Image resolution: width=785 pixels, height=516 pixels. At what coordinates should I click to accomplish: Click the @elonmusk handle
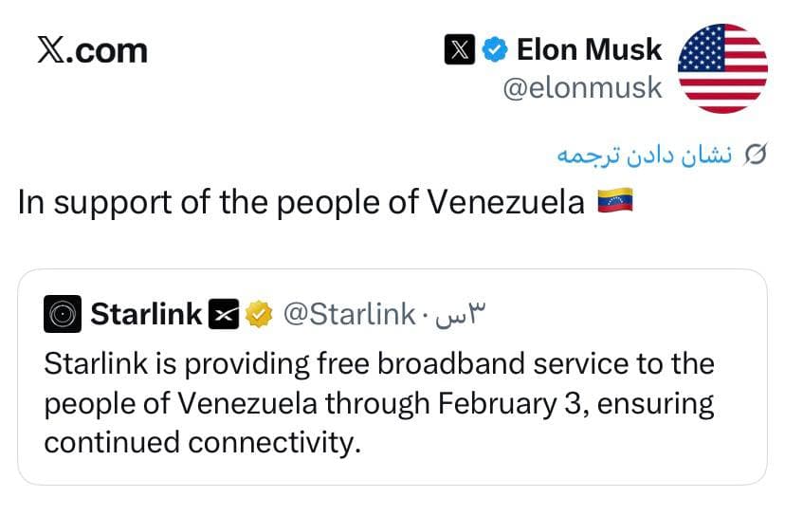pyautogui.click(x=581, y=90)
